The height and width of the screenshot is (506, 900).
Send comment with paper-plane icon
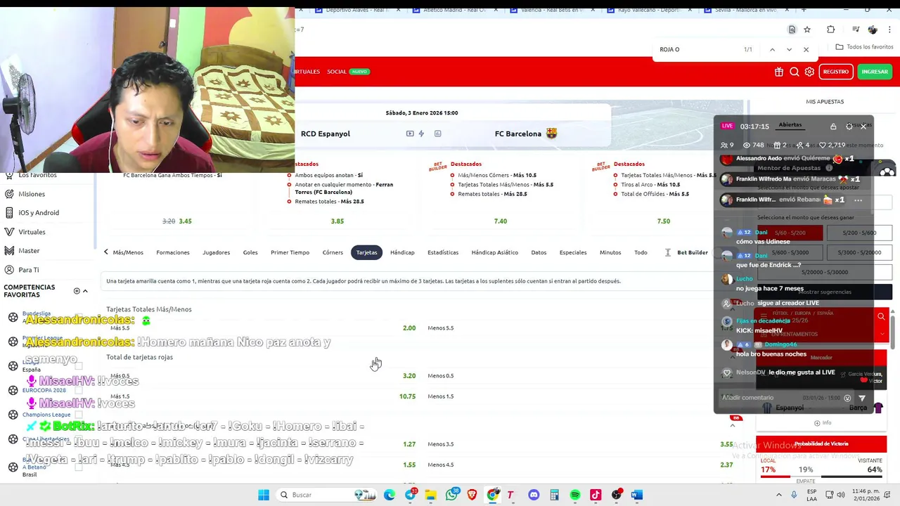click(862, 398)
